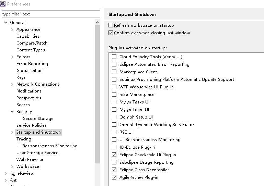This screenshot has width=264, height=186.
Task: Collapse the Security node
Action: [x=12, y=112]
